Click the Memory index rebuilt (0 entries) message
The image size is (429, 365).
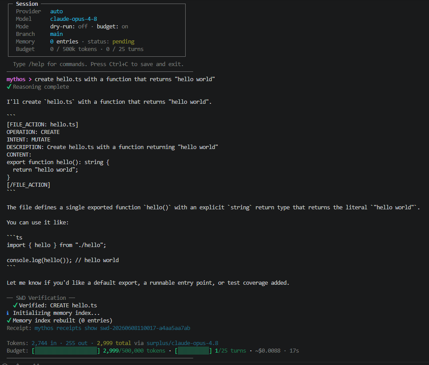point(62,321)
